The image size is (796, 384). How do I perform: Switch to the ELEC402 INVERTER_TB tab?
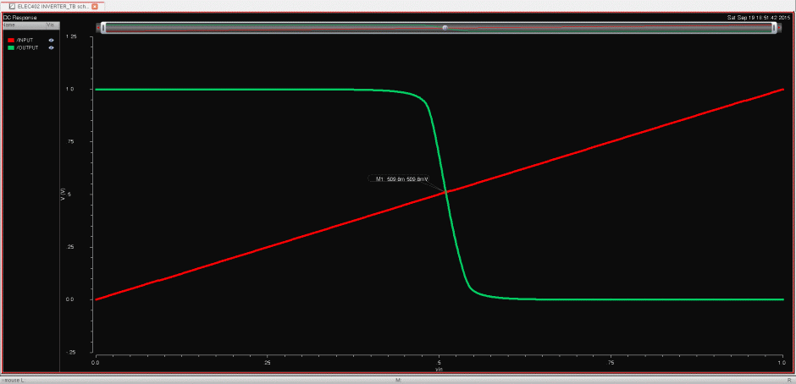coord(53,7)
